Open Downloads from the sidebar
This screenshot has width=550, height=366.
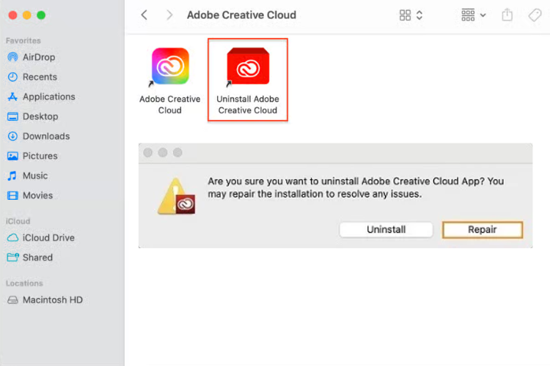tap(39, 136)
